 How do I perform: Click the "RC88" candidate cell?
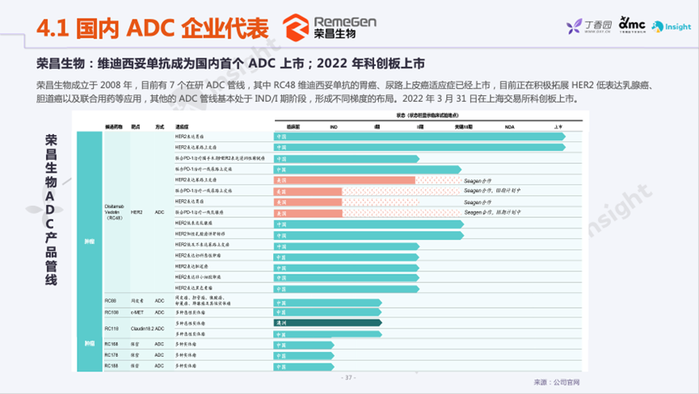(x=110, y=301)
